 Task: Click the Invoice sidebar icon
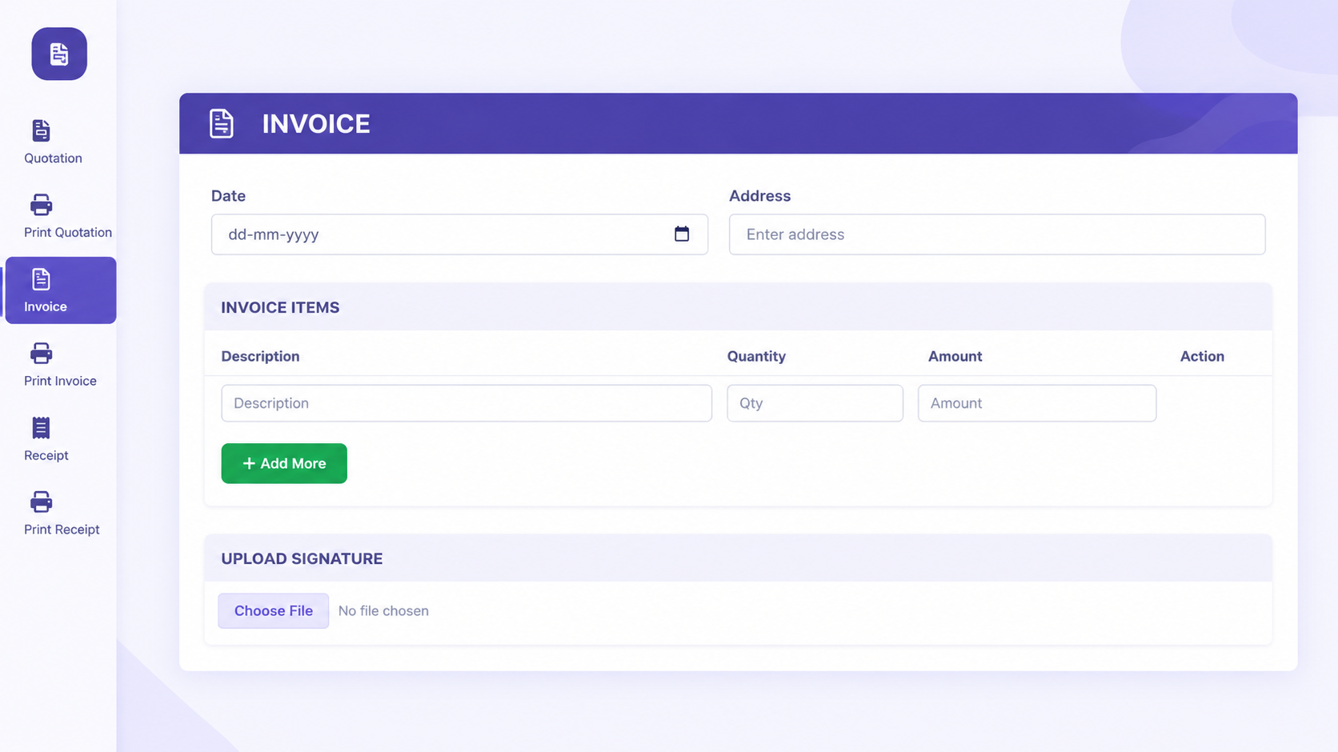tap(41, 279)
